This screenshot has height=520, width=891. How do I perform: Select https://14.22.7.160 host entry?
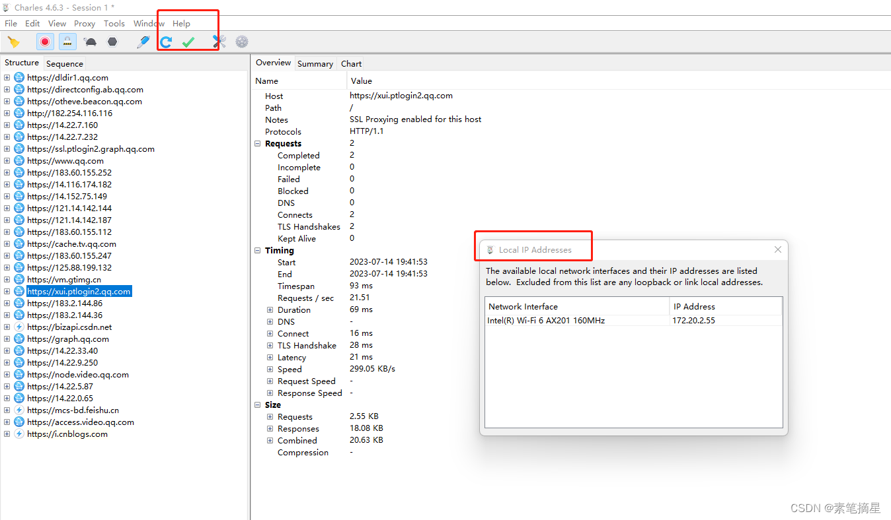62,125
